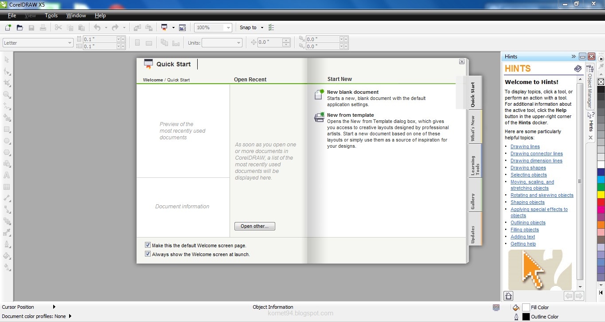Expand the Redo history dropdown arrow
The image size is (605, 322).
(x=124, y=27)
